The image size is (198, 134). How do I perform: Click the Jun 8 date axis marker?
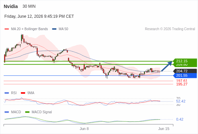tap(84, 129)
